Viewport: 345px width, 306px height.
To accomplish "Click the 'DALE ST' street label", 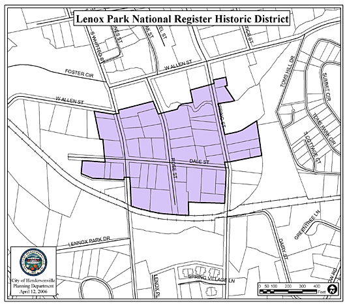I will click(x=200, y=161).
